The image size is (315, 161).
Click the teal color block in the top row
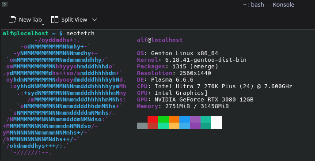pyautogui.click(x=206, y=119)
